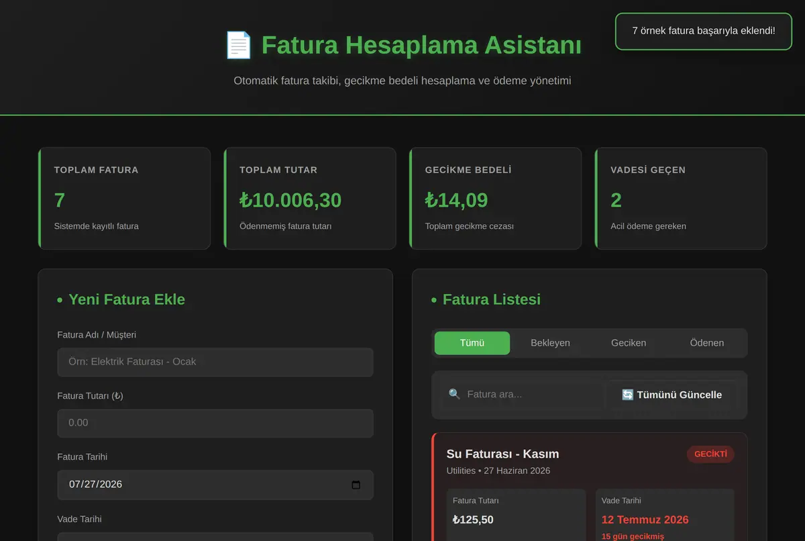805x541 pixels.
Task: Click into the Fatura Tutarı amount field
Action: pyautogui.click(x=215, y=423)
